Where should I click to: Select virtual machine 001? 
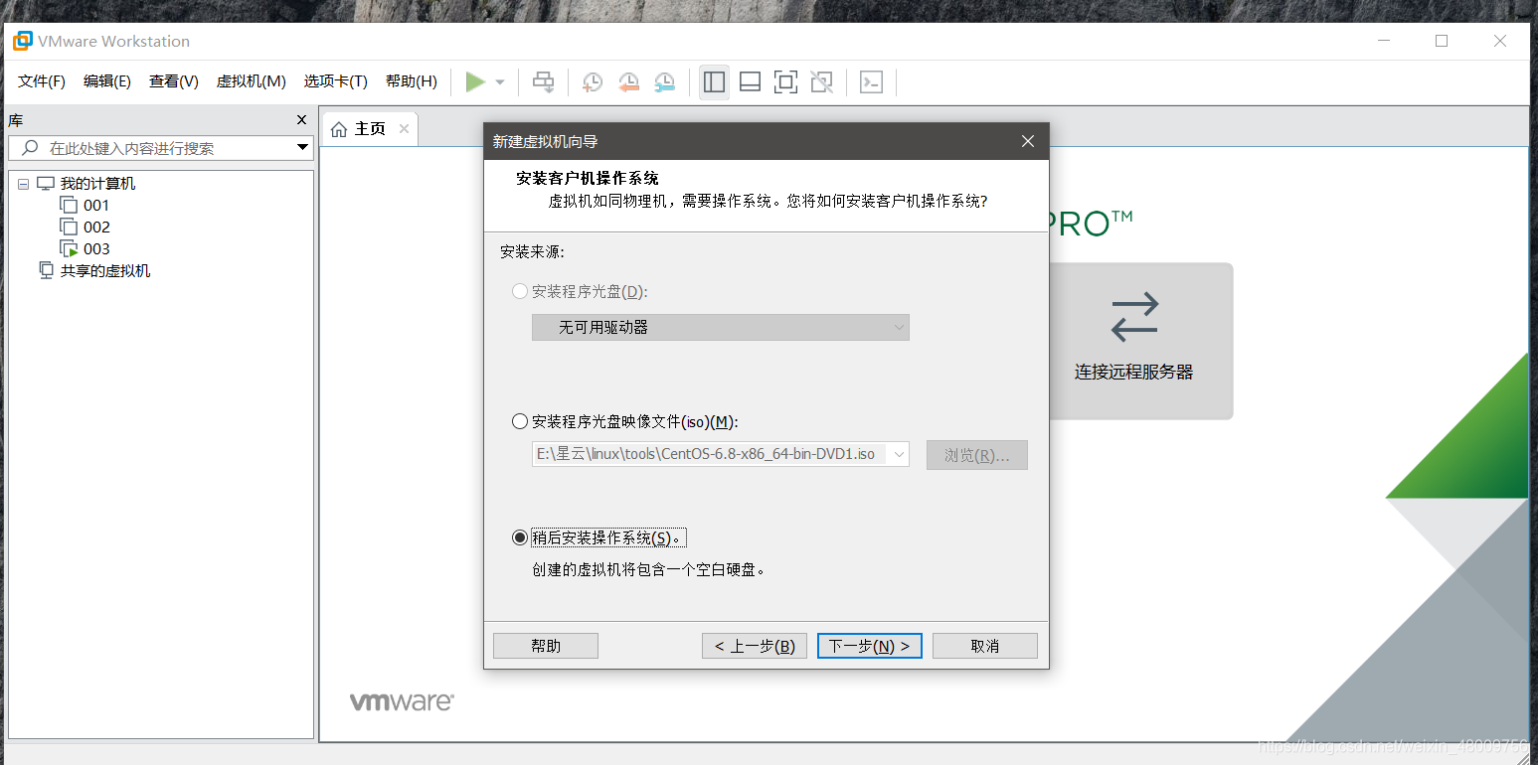coord(96,206)
